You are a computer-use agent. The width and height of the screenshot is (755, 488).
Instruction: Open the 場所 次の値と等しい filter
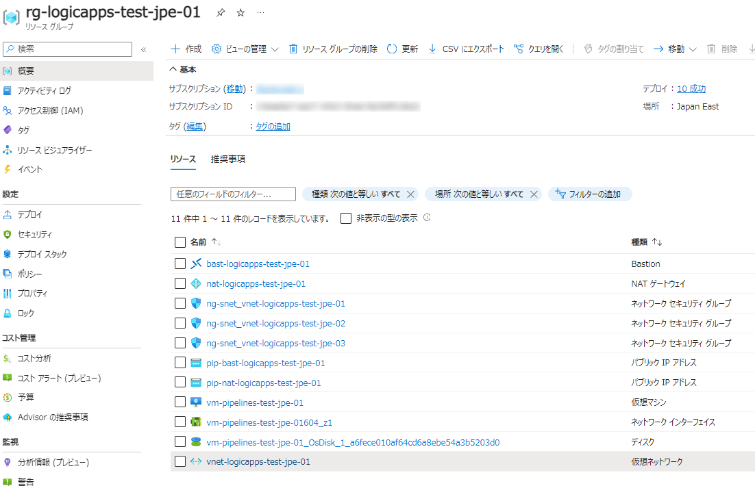pyautogui.click(x=479, y=194)
